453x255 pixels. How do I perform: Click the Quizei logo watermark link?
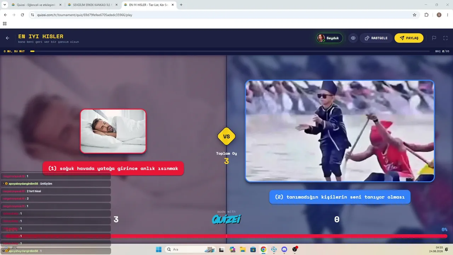(x=226, y=219)
